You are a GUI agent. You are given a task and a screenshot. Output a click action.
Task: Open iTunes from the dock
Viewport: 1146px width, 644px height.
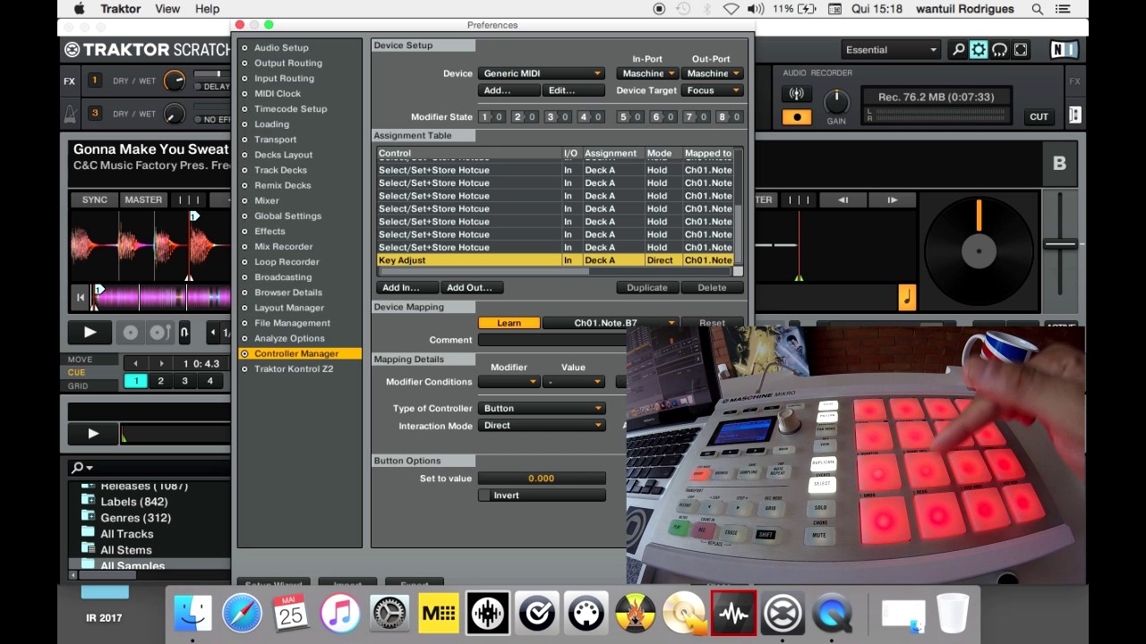click(x=340, y=614)
